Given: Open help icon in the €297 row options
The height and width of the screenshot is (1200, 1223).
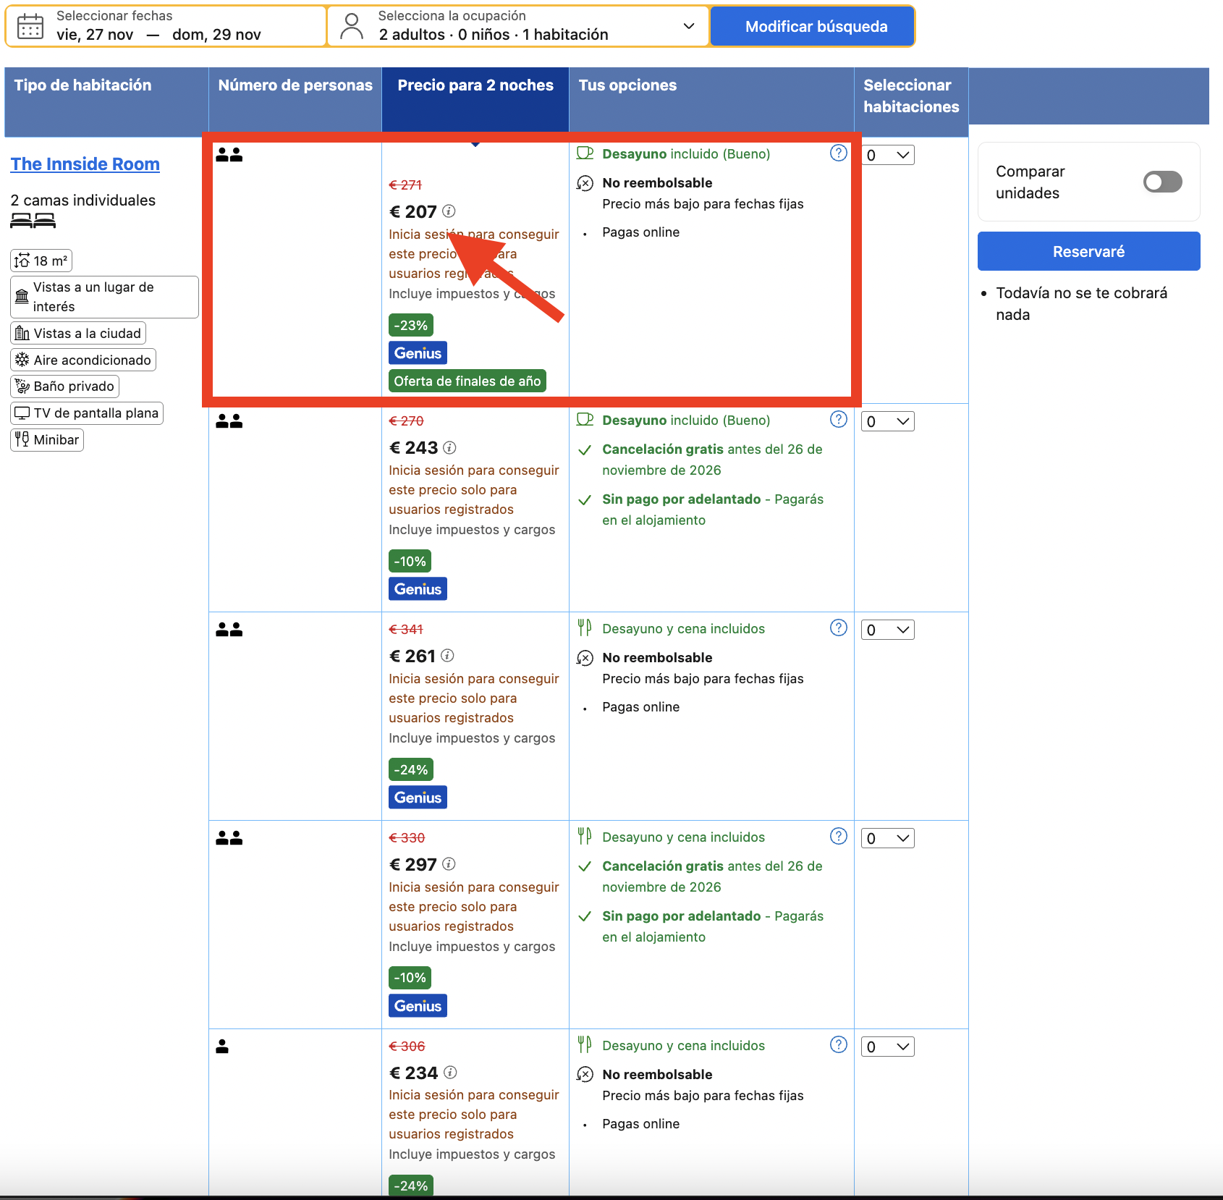Looking at the screenshot, I should [838, 837].
